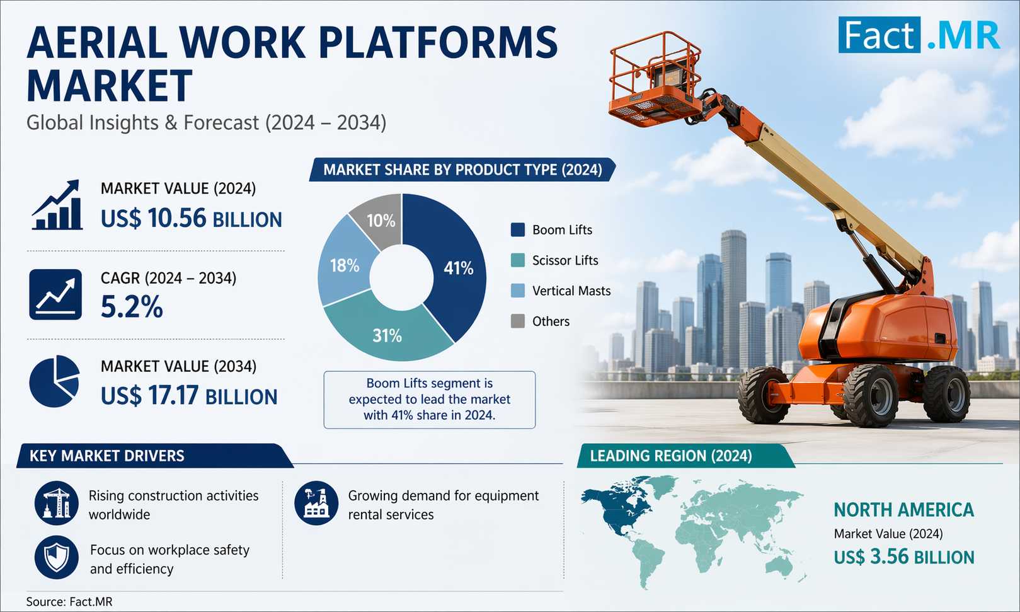Select the 18% donut chart segment

coord(345,265)
